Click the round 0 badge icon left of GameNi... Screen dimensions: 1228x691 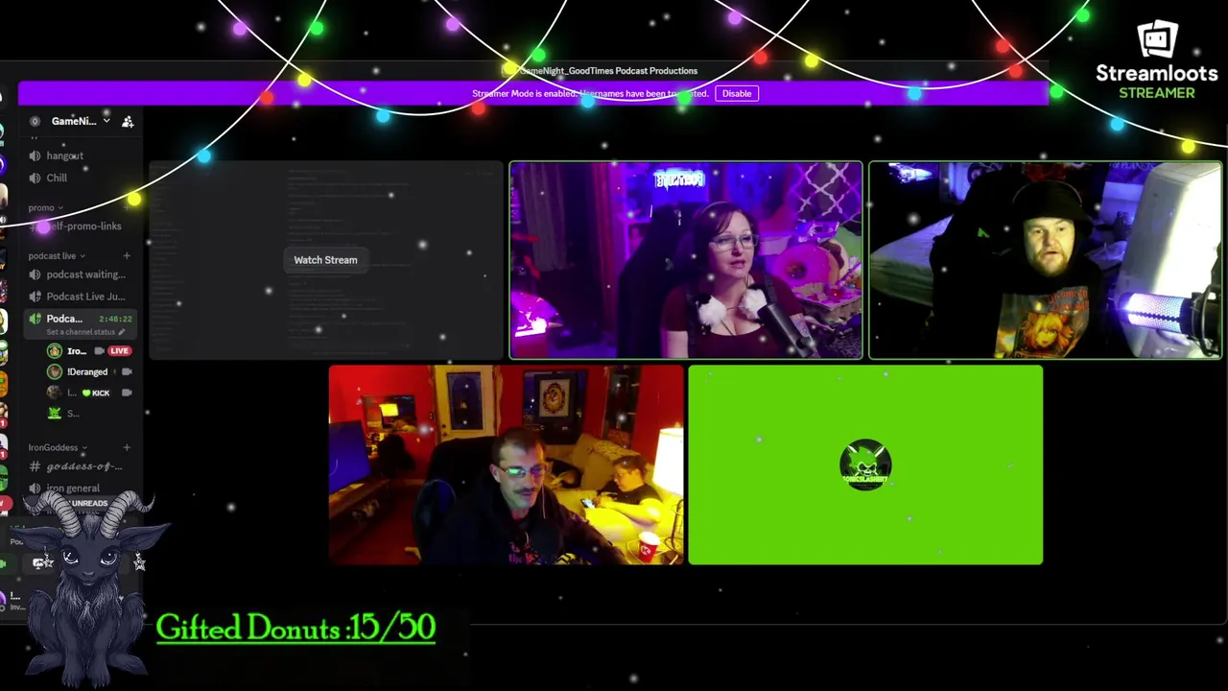click(x=35, y=121)
